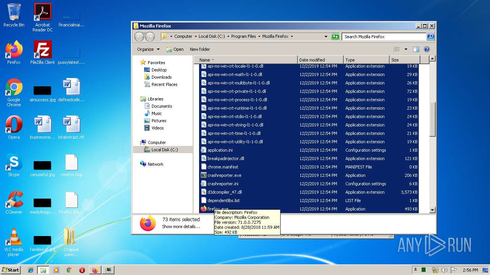The height and width of the screenshot is (275, 490).
Task: Open the Старые данн folder on desktop
Action: click(71, 242)
